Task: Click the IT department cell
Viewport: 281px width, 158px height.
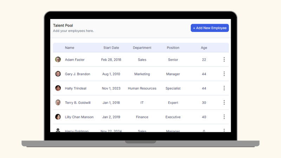Action: 142,103
